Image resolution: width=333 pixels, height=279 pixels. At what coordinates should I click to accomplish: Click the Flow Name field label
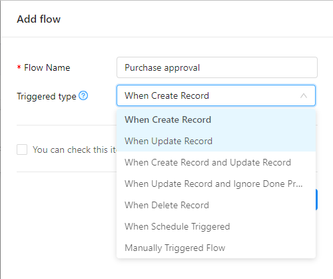pos(47,67)
